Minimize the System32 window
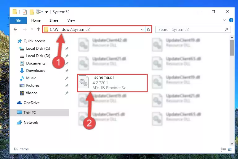Viewport: 238px width, 159px height. click(x=199, y=12)
